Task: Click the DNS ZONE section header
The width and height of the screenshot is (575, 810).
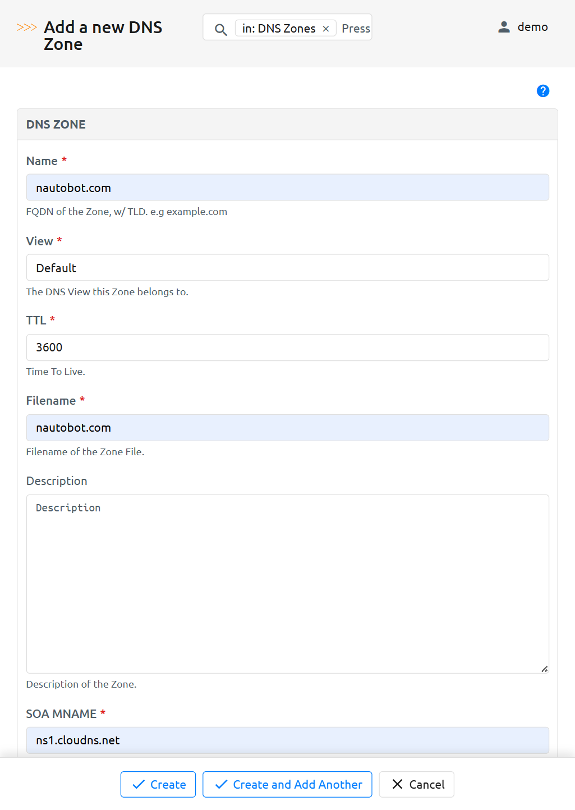Action: pos(56,124)
